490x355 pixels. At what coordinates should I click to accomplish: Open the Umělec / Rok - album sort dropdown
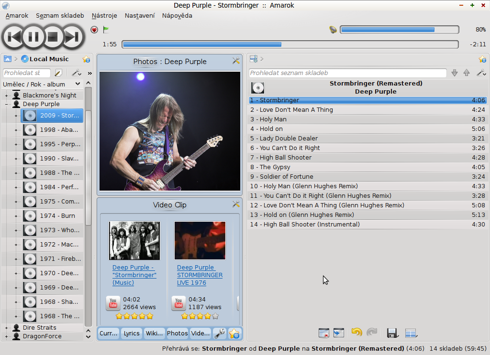click(x=42, y=84)
